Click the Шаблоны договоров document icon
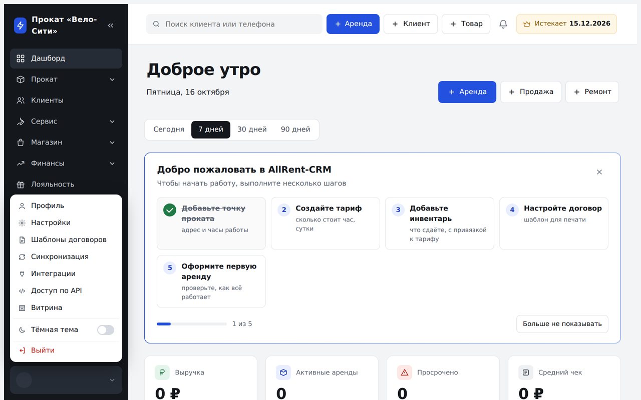641x400 pixels. [22, 240]
